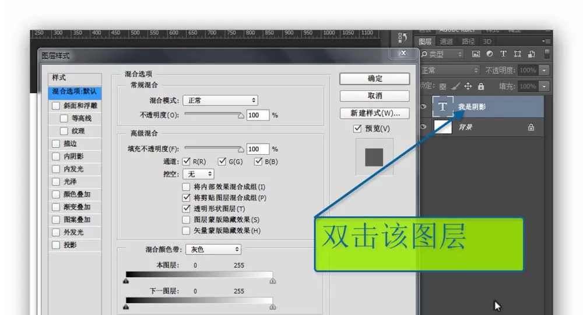Hide the 背景 layer
The image size is (583, 315).
click(423, 127)
